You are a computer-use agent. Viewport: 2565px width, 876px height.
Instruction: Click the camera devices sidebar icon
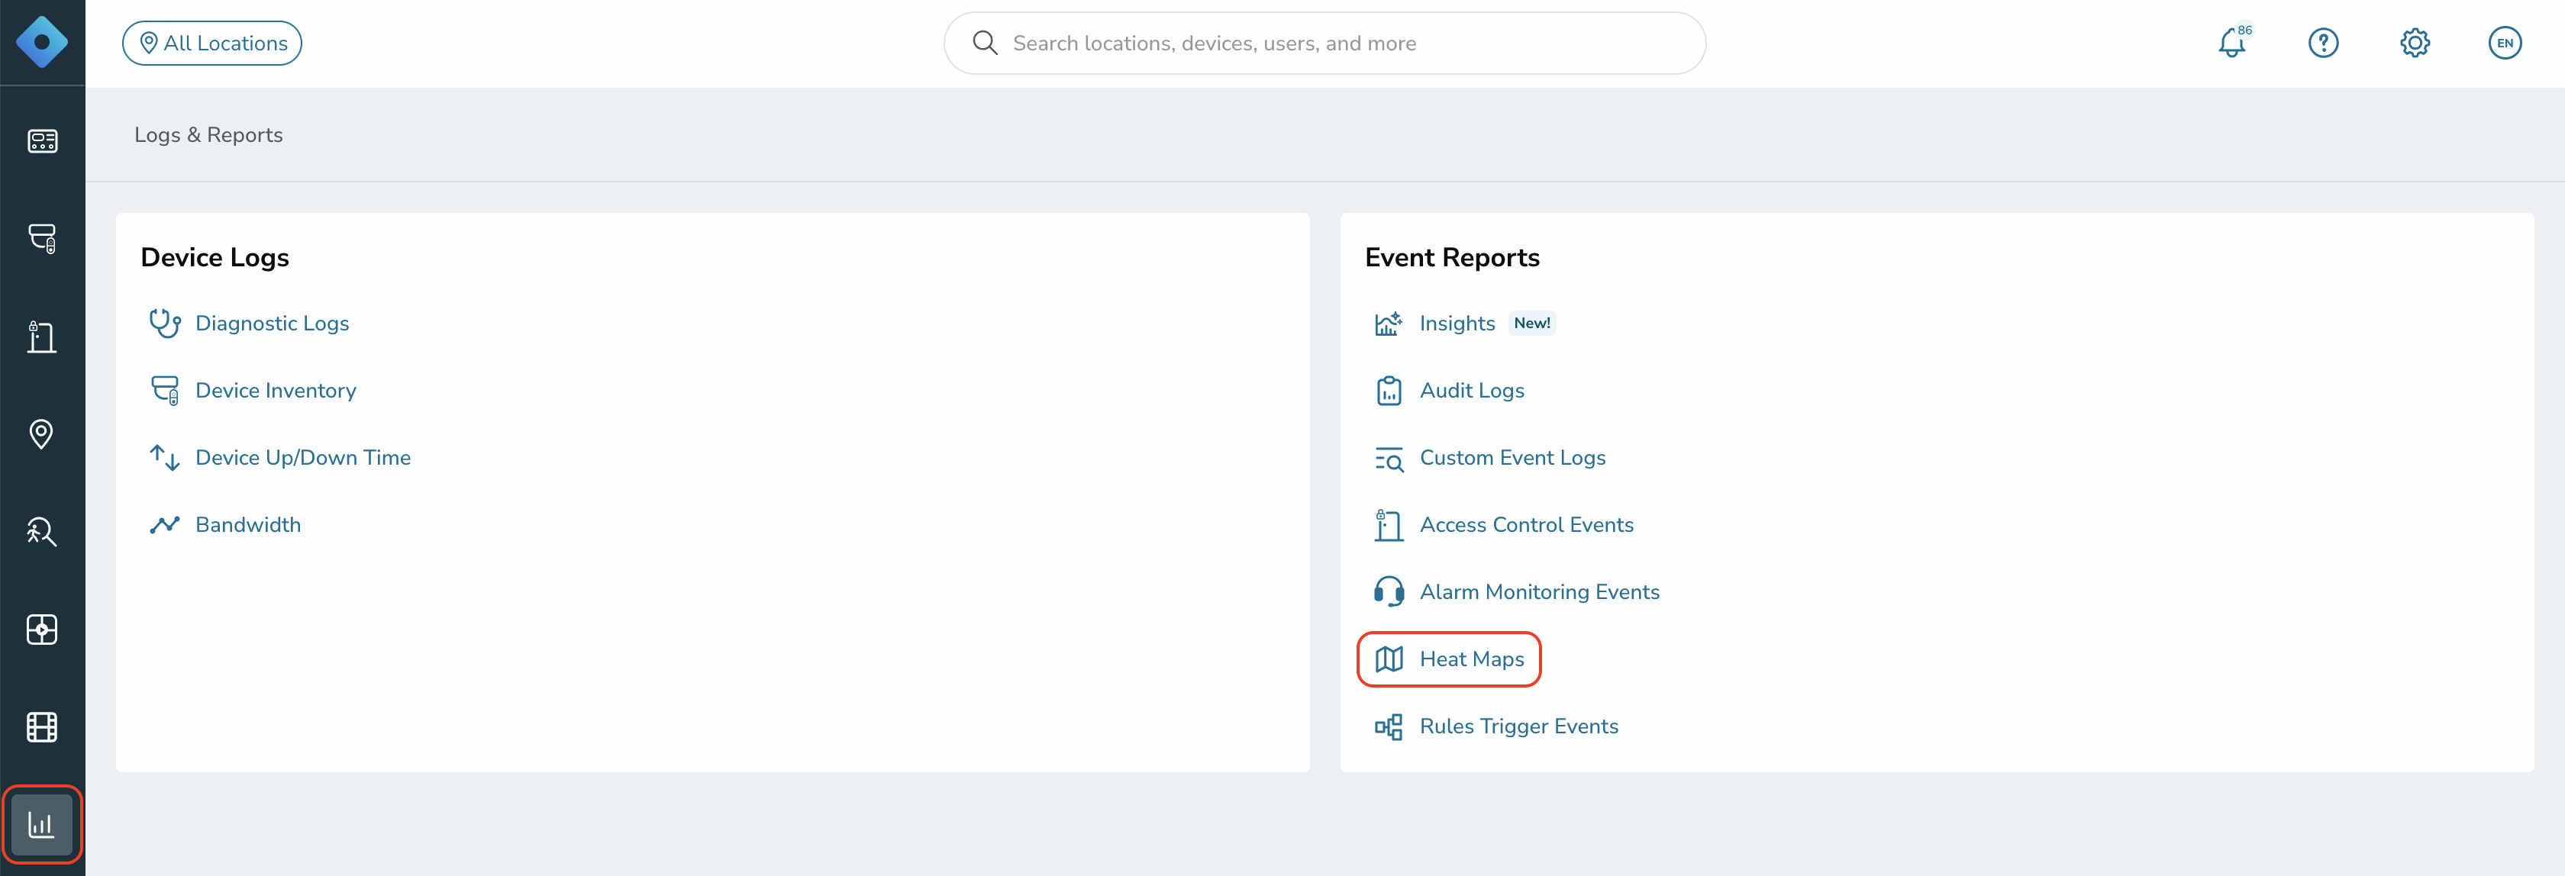(42, 238)
